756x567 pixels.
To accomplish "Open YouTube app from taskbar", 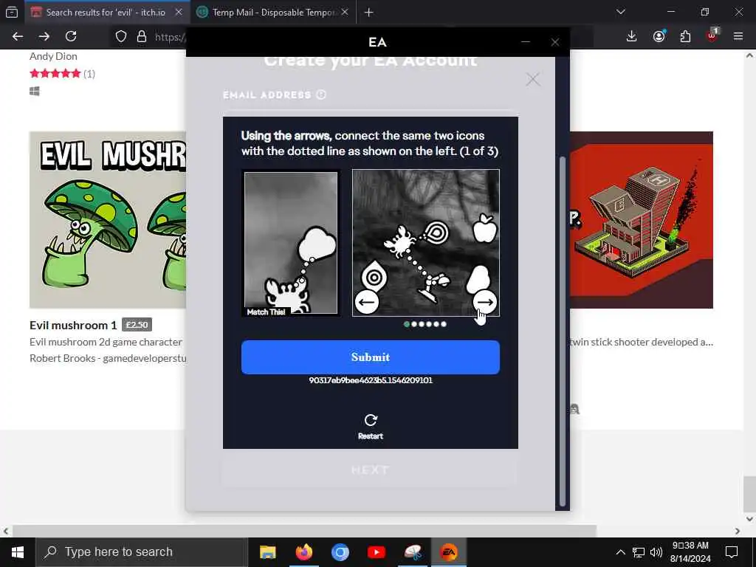I will pyautogui.click(x=376, y=552).
